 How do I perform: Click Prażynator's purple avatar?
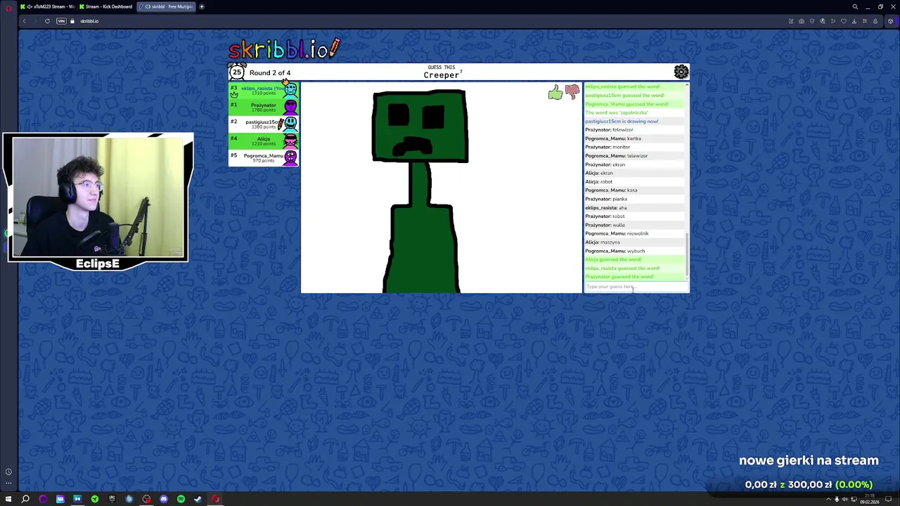point(290,107)
